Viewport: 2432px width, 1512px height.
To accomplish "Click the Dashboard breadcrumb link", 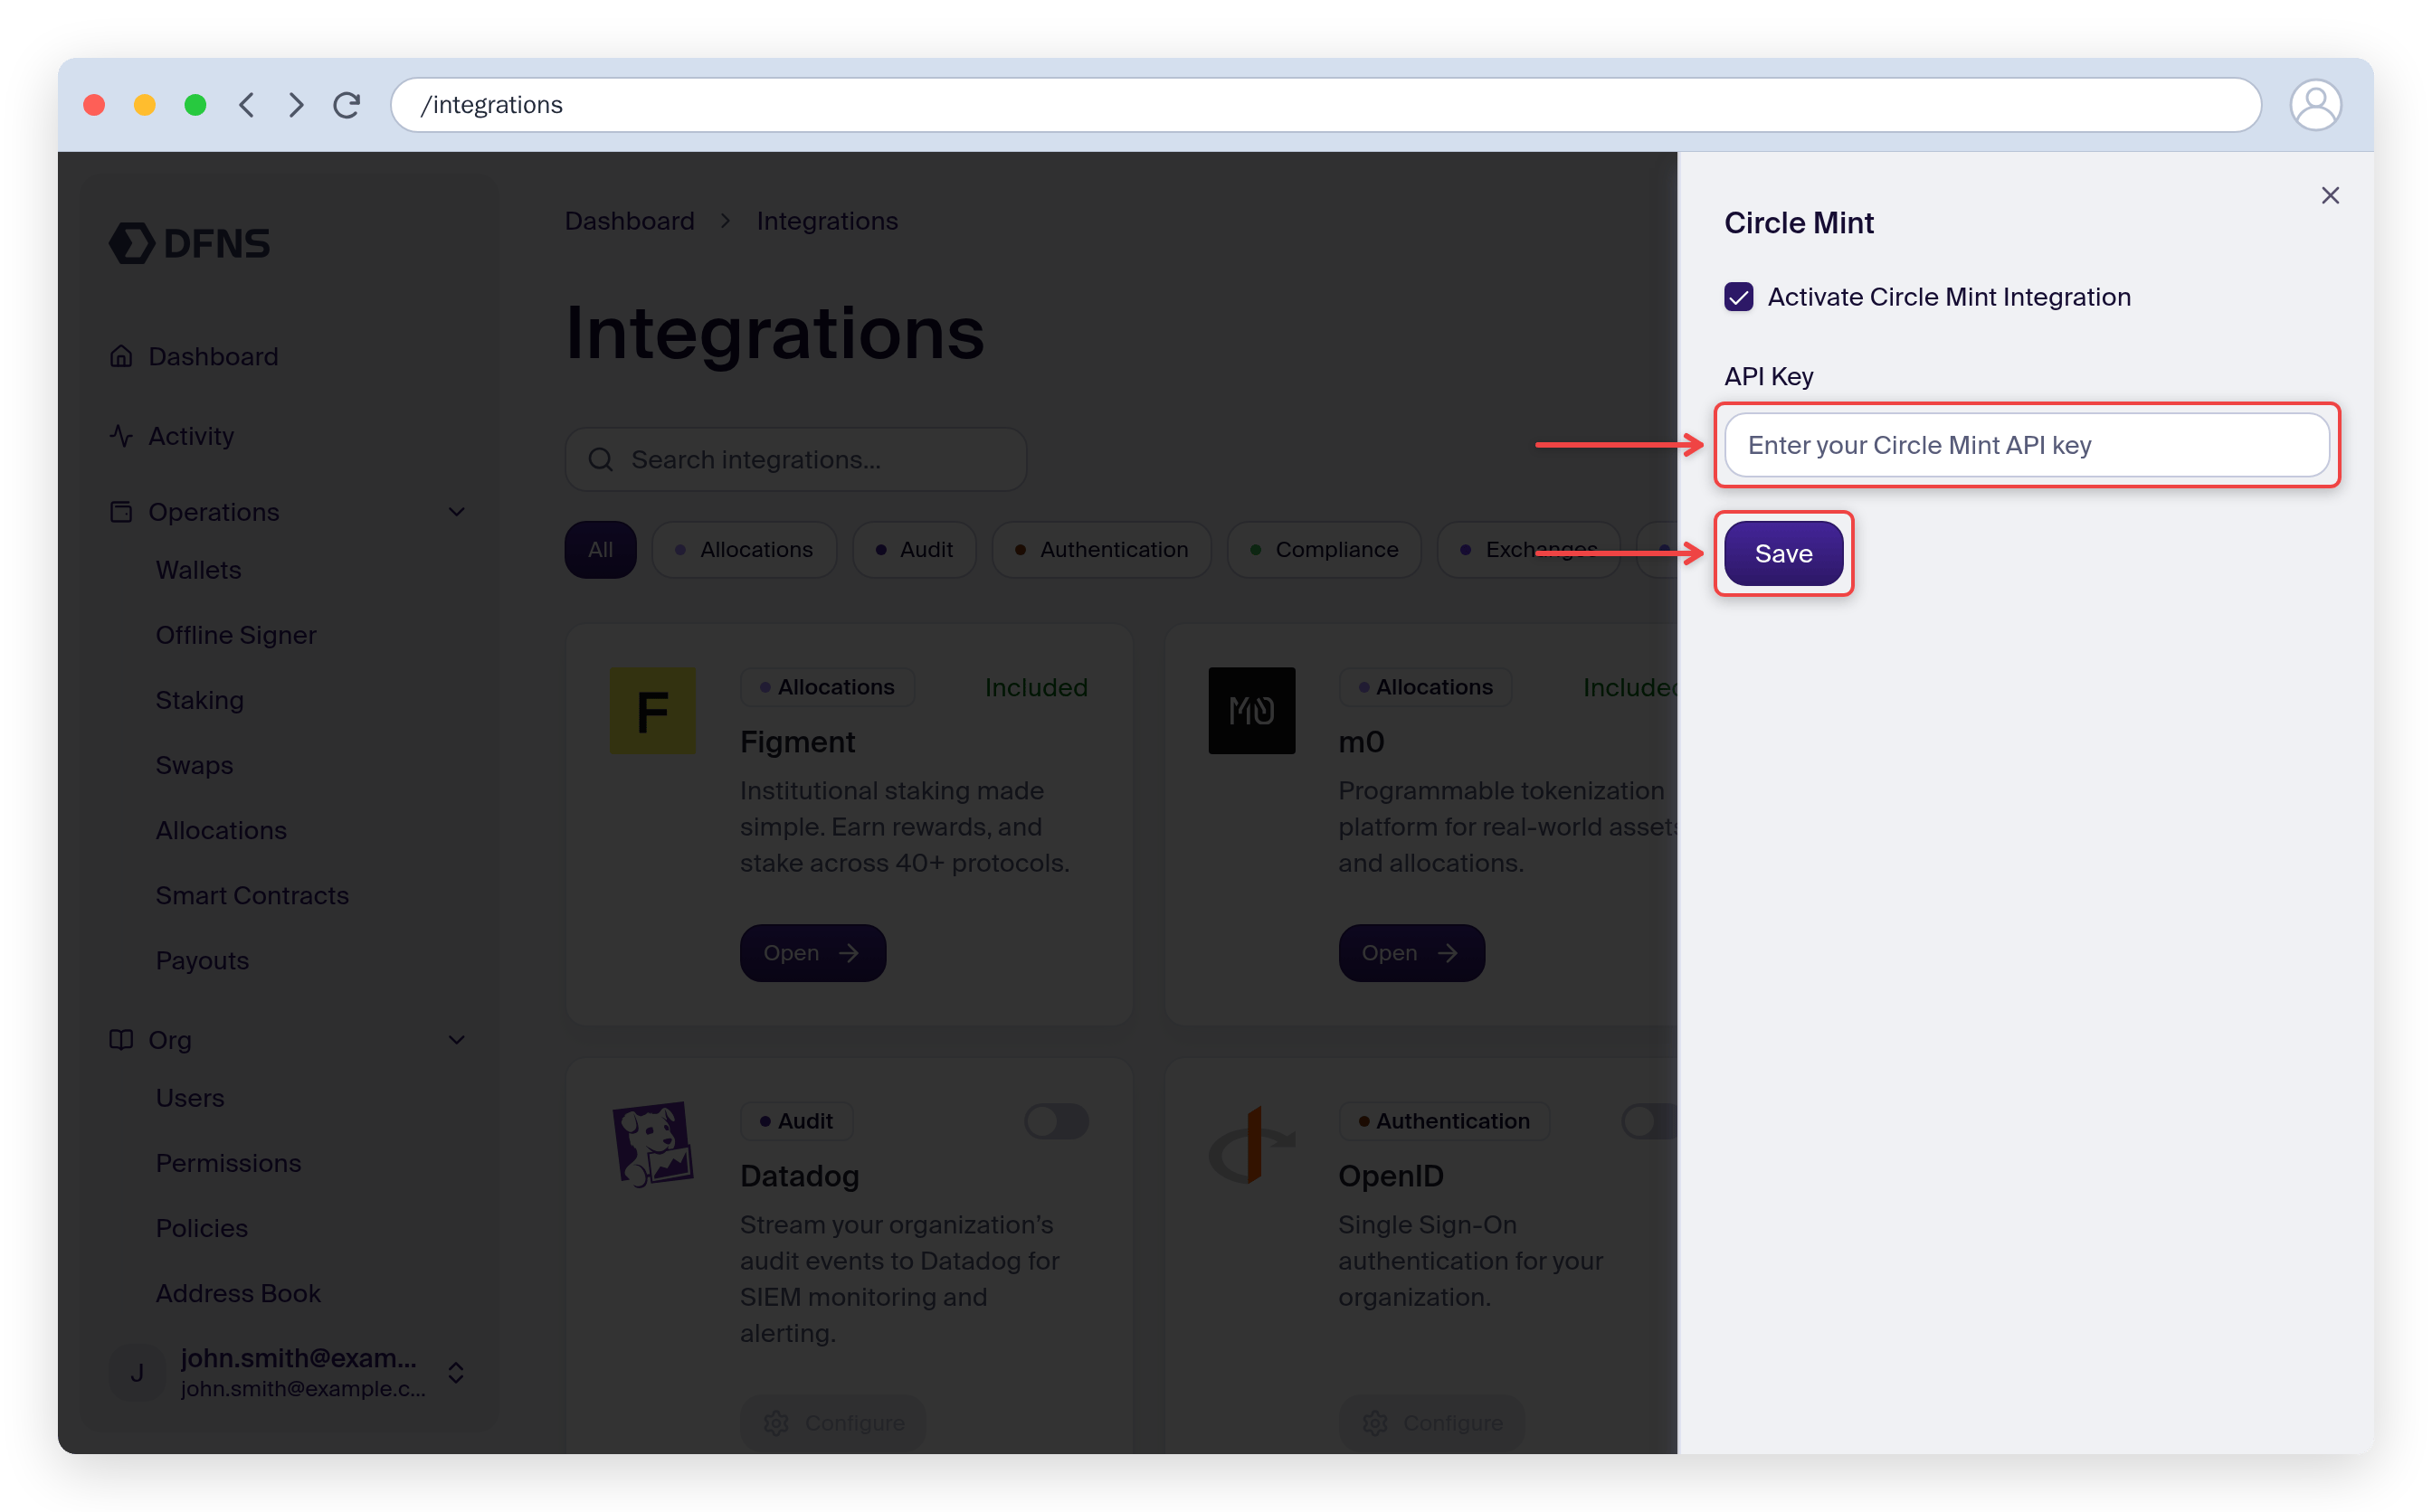I will click(629, 221).
